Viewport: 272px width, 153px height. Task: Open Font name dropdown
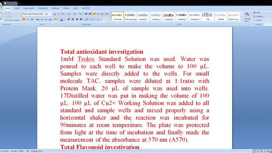click(44, 14)
